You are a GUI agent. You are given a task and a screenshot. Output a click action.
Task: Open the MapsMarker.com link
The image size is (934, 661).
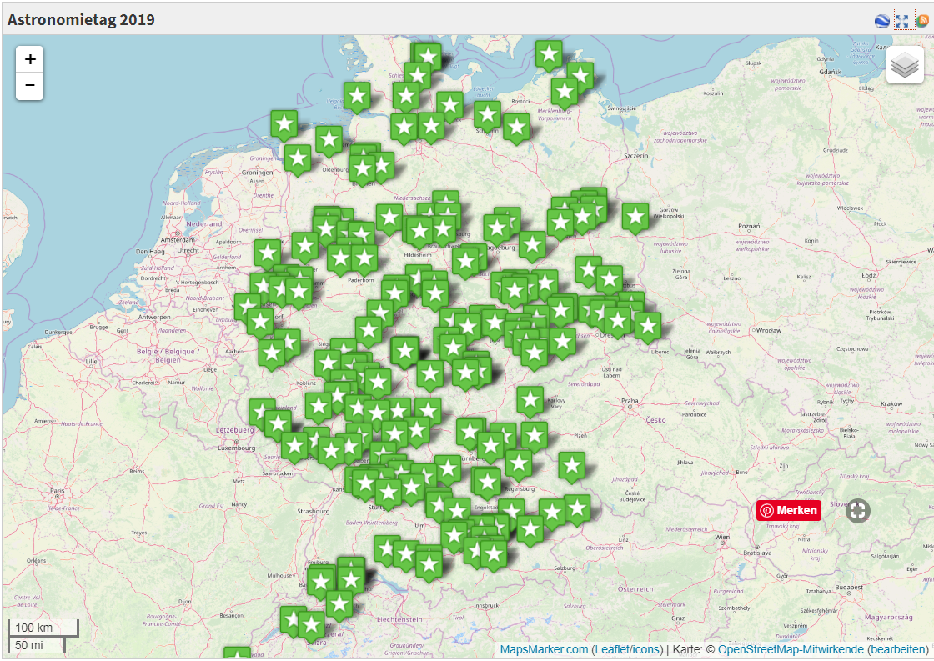[544, 649]
